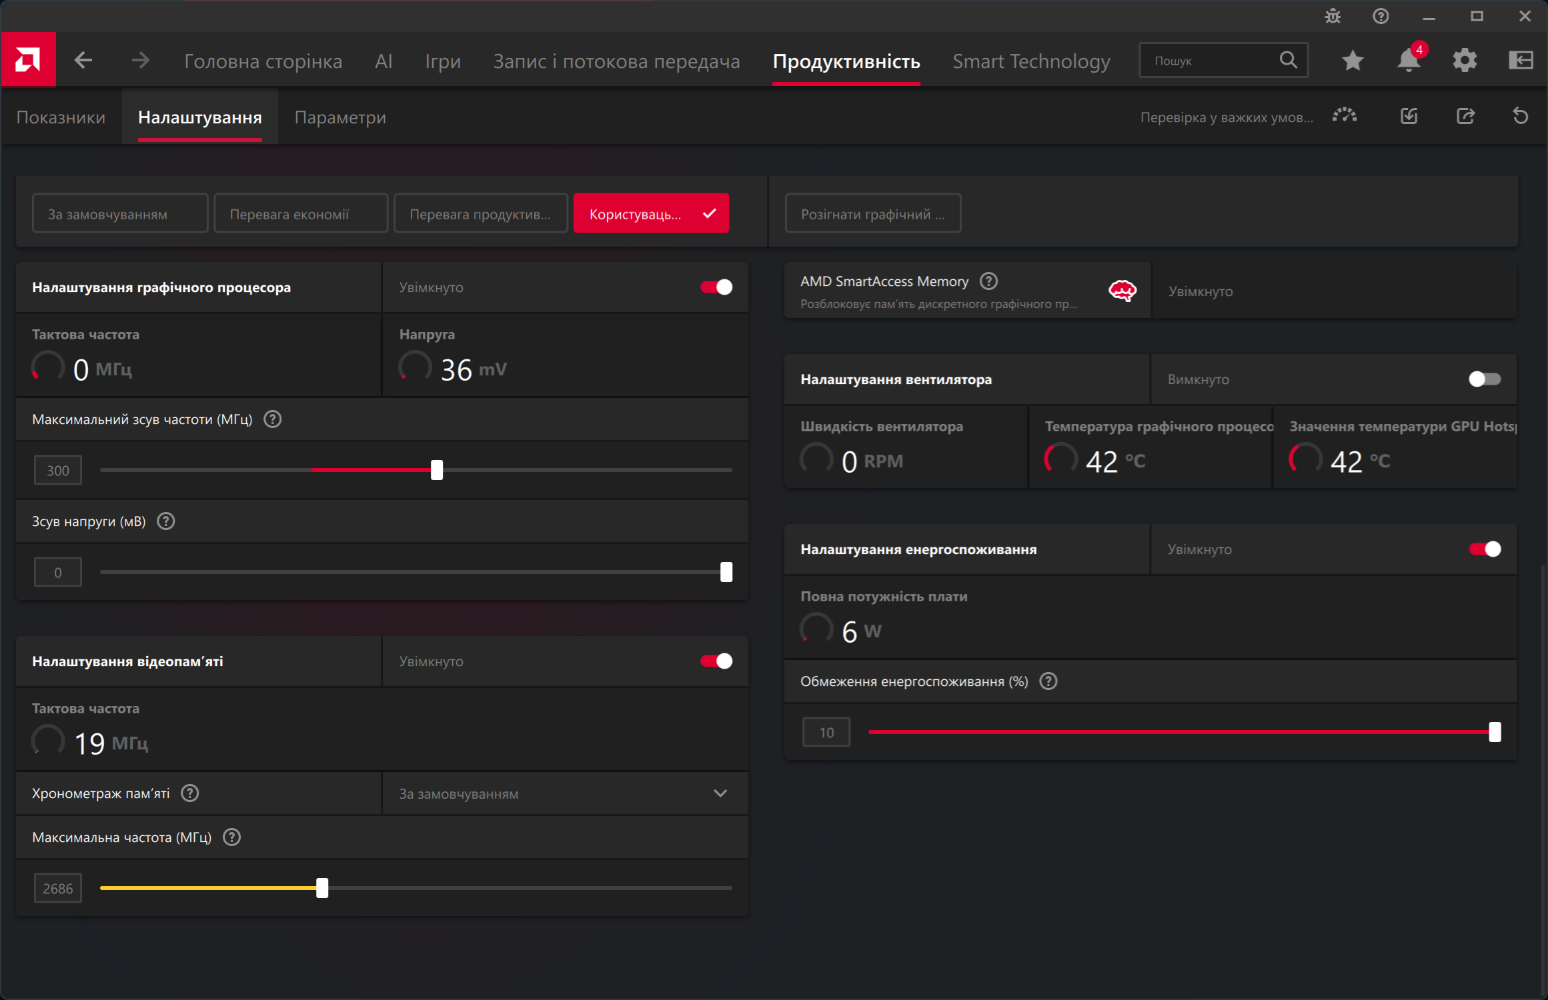Open help for Хронометраж пам'яті
The image size is (1548, 1000).
pos(190,793)
